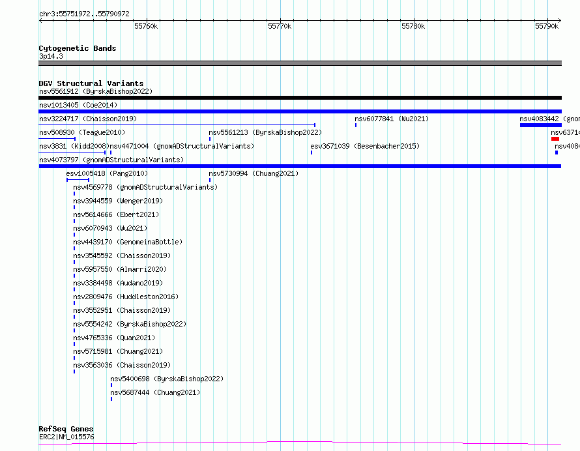Click nsv6070943 (Wu2021) label
This screenshot has width=580, height=451.
tap(110, 228)
